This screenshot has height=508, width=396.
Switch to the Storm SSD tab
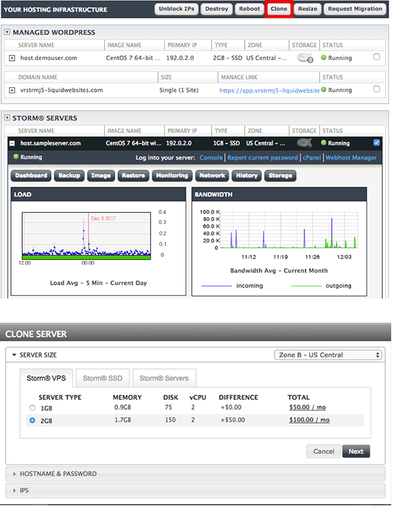point(103,378)
